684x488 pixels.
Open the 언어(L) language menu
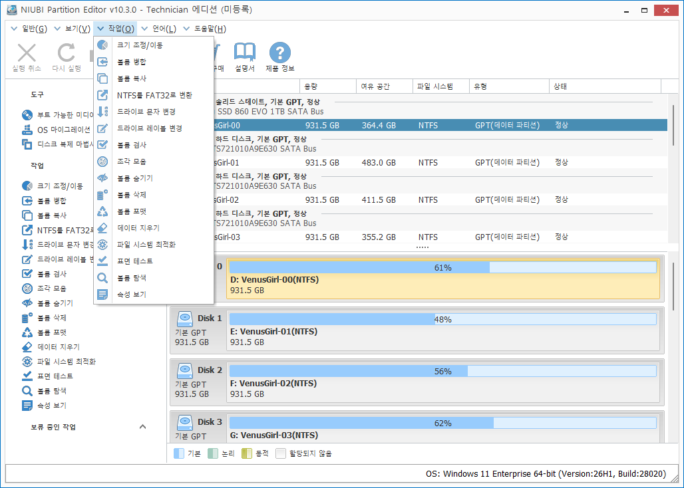click(159, 29)
